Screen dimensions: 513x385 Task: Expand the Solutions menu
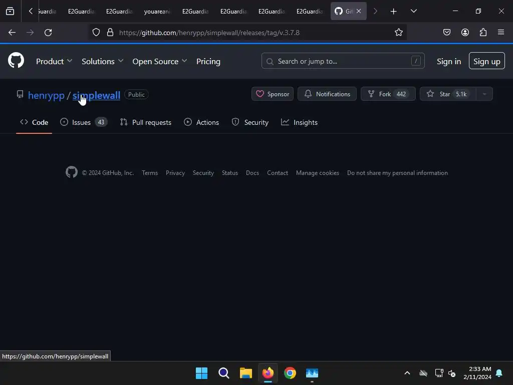(x=102, y=61)
